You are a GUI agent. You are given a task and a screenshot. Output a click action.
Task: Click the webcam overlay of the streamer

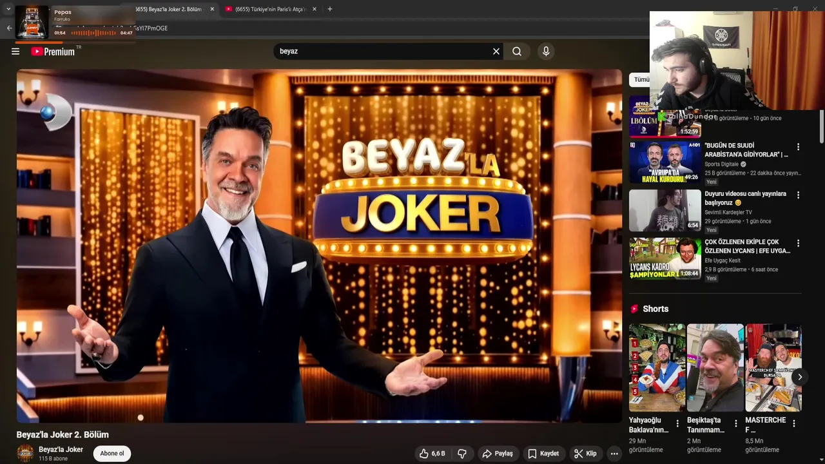pos(737,60)
